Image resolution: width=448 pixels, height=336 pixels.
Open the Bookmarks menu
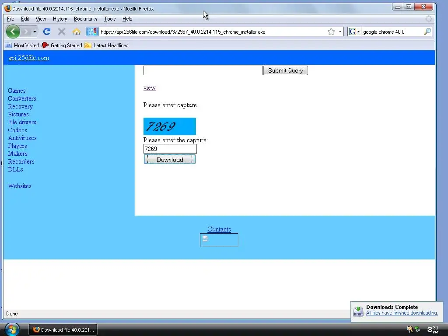pyautogui.click(x=85, y=19)
